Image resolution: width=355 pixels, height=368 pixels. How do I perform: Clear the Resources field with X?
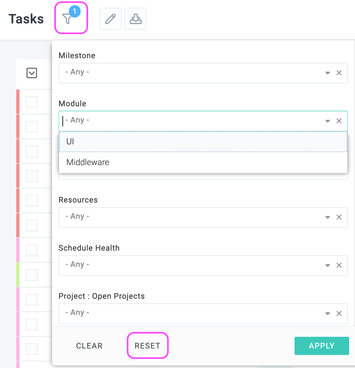[x=339, y=217]
